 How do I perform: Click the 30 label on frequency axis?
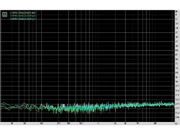pyautogui.click(x=12, y=123)
